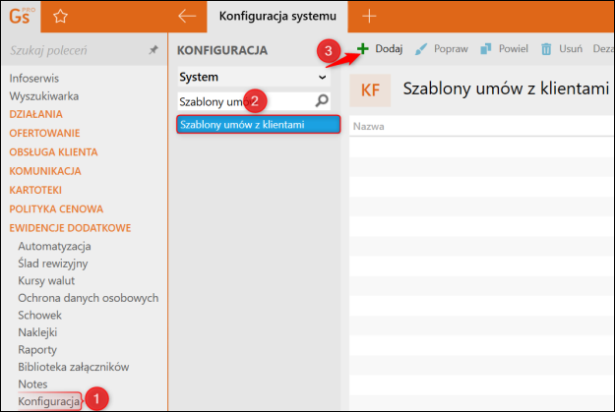Click the favorites star icon

(x=60, y=16)
